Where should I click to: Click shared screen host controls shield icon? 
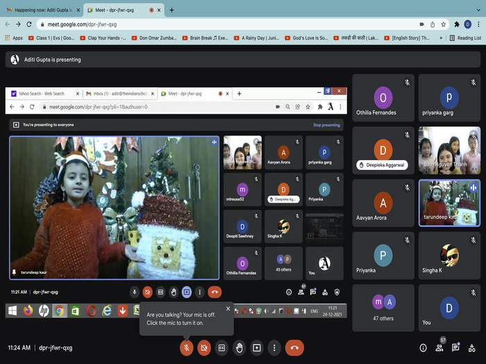coord(337,292)
